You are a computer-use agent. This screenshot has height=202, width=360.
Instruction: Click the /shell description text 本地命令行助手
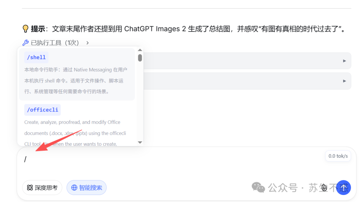click(76, 81)
